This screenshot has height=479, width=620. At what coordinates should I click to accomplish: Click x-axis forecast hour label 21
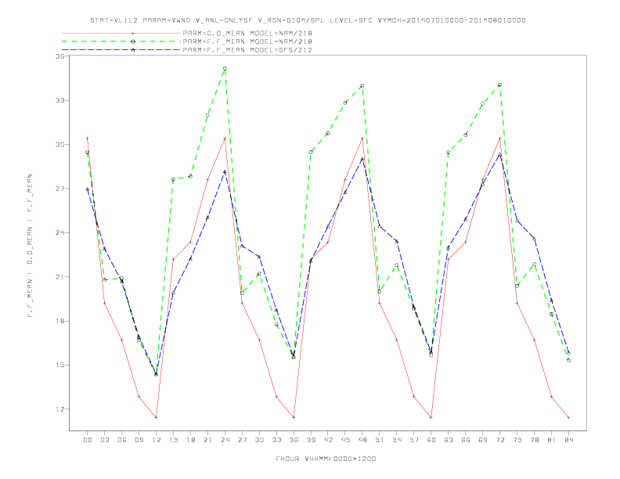pyautogui.click(x=207, y=440)
